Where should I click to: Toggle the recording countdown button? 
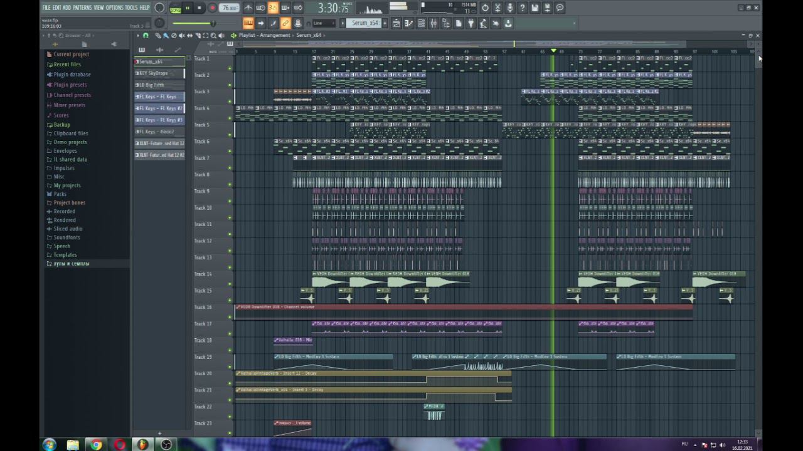pos(273,8)
